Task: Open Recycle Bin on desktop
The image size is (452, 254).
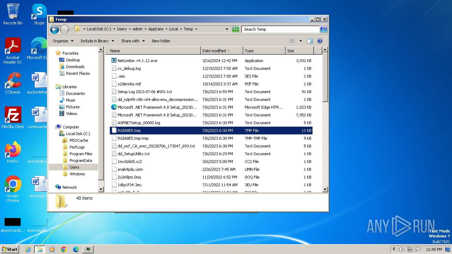Action: (13, 14)
